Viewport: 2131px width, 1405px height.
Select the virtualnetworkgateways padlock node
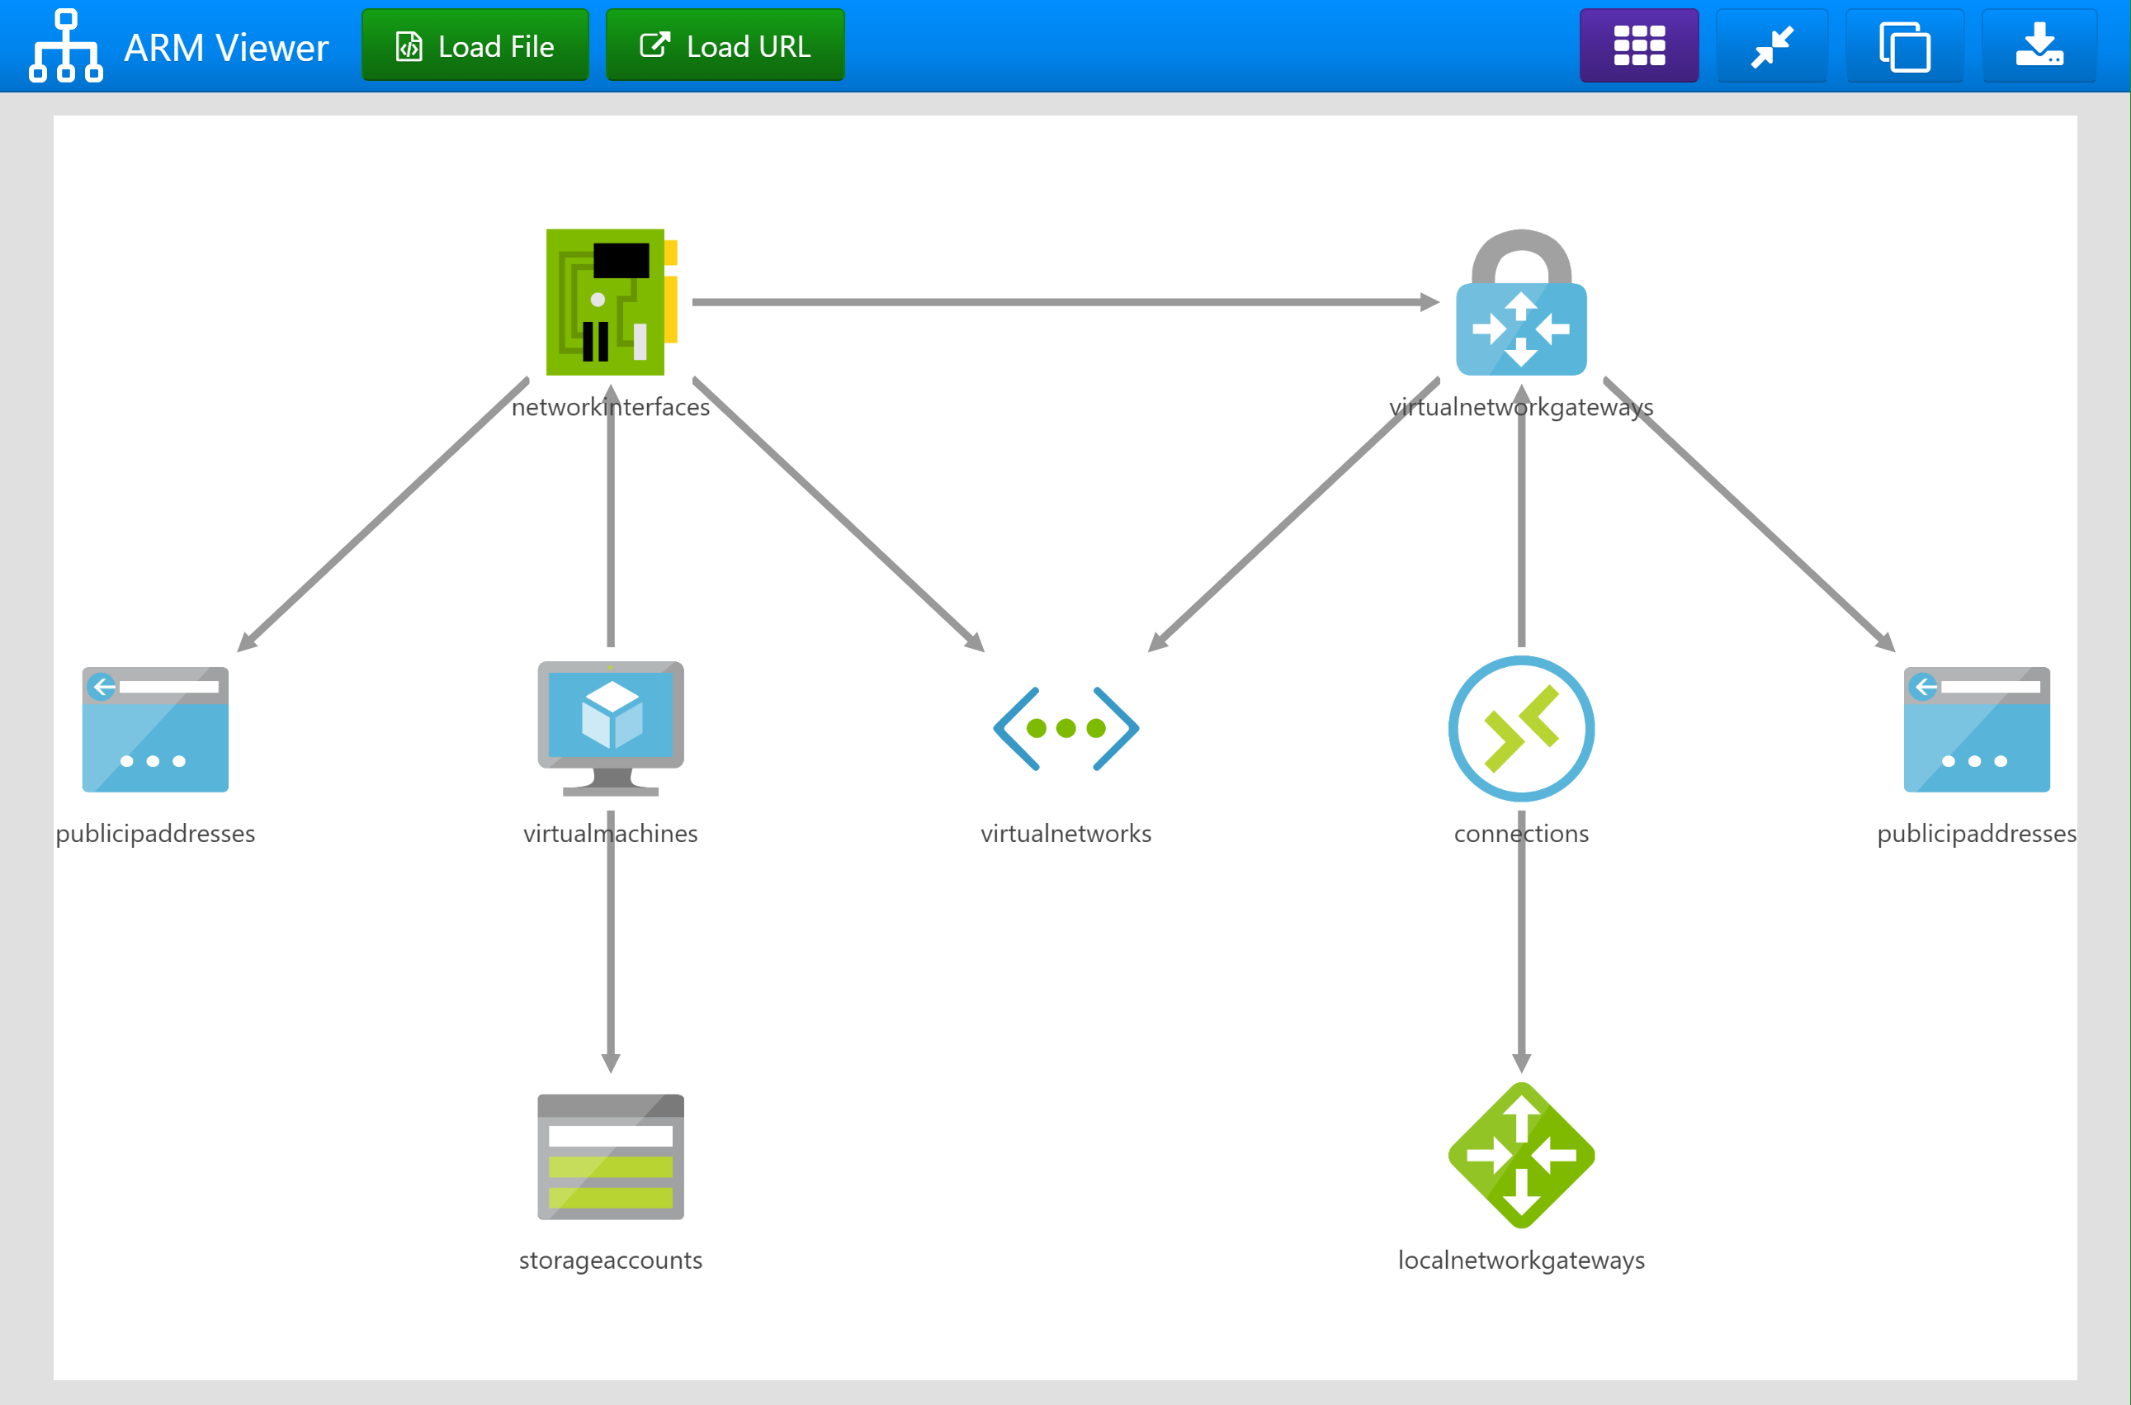coord(1520,304)
